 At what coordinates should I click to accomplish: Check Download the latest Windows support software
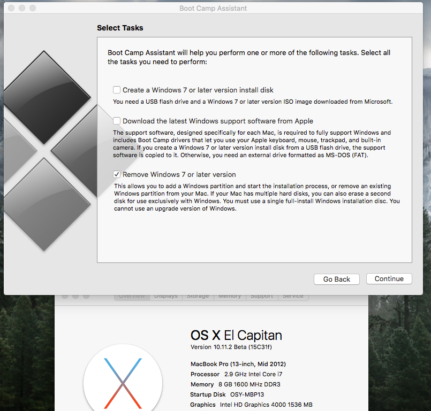click(x=117, y=121)
